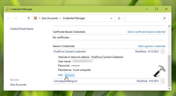Click the 'Certificate-Based Credentials' heading
176x96 pixels.
click(x=69, y=32)
